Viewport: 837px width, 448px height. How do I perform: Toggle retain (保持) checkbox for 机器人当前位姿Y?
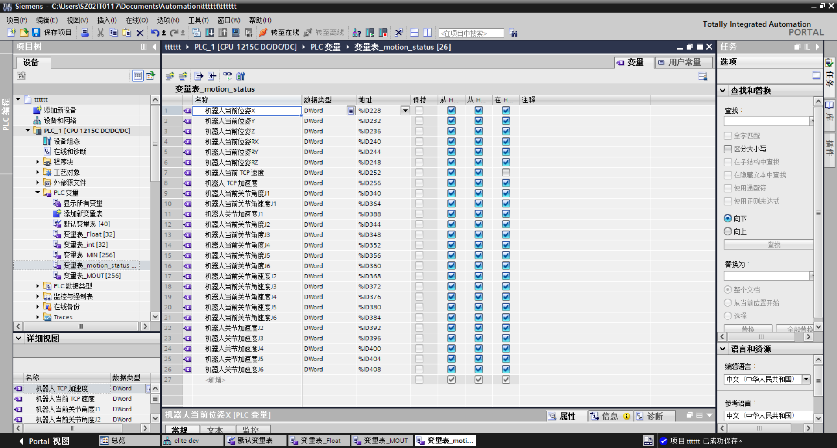tap(419, 121)
